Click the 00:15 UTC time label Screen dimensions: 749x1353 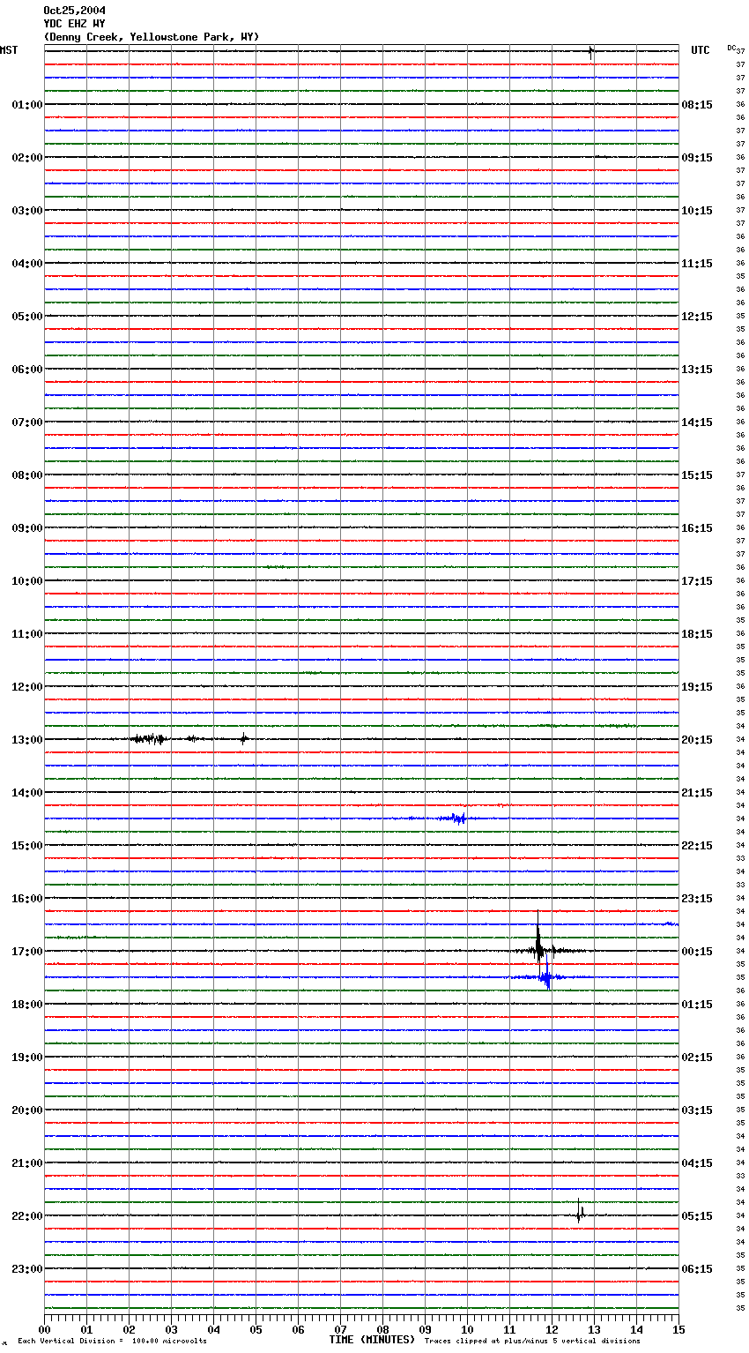(697, 952)
